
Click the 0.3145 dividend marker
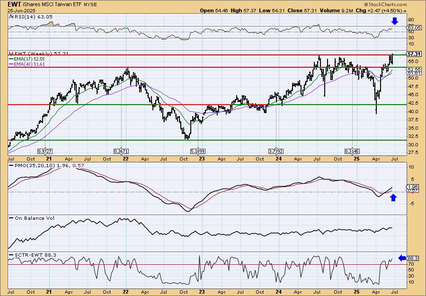click(x=352, y=151)
